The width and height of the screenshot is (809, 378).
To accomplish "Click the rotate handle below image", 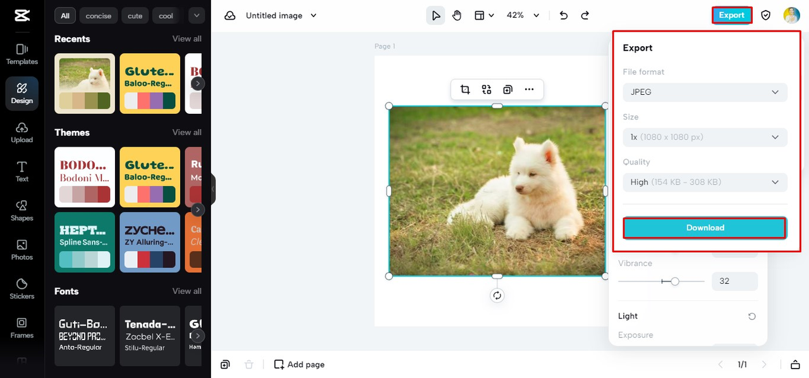I will tap(497, 295).
